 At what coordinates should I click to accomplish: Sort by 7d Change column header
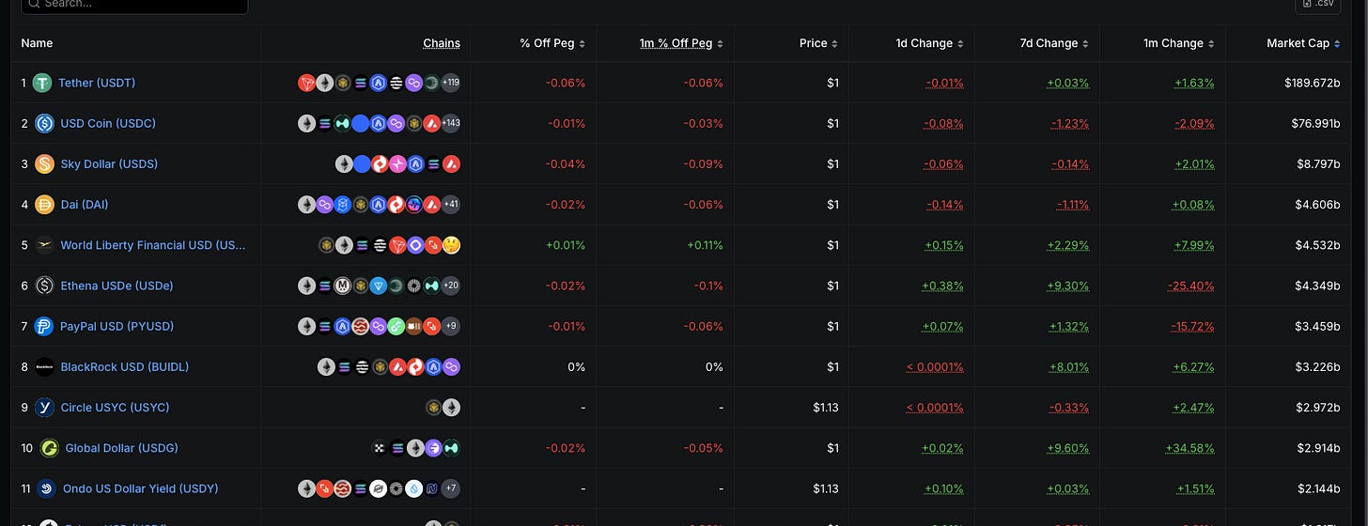click(1054, 43)
